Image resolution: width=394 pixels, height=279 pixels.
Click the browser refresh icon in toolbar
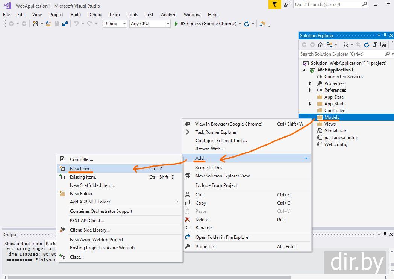[247, 24]
